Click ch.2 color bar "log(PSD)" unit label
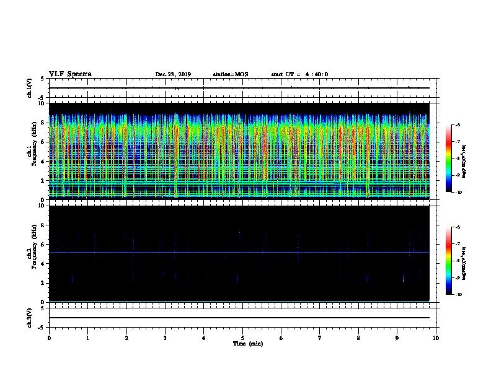Screen dimensions: 491x379 click(464, 263)
